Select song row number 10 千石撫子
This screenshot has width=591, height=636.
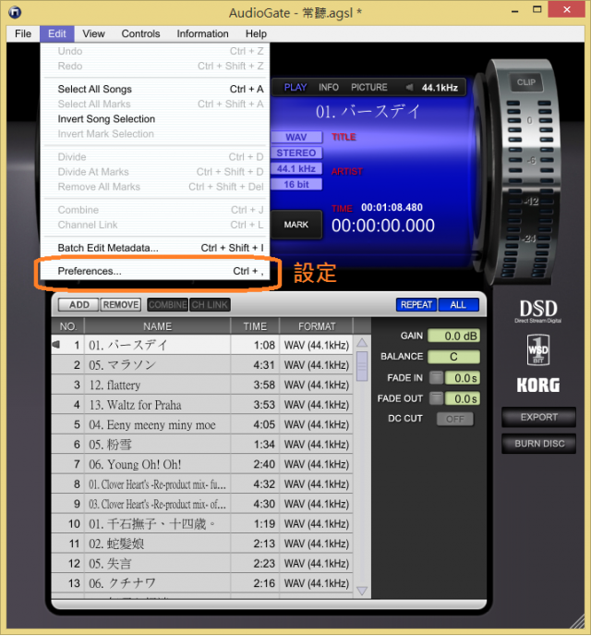coord(202,523)
